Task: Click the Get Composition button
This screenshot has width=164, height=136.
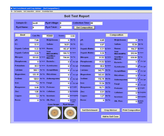Action: [x=85, y=28]
